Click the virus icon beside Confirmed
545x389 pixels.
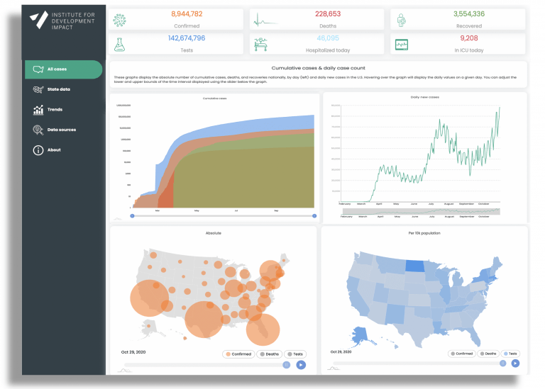point(119,20)
